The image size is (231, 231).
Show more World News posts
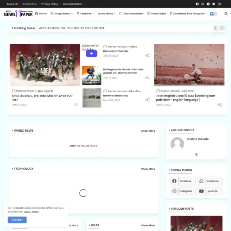pyautogui.click(x=148, y=131)
